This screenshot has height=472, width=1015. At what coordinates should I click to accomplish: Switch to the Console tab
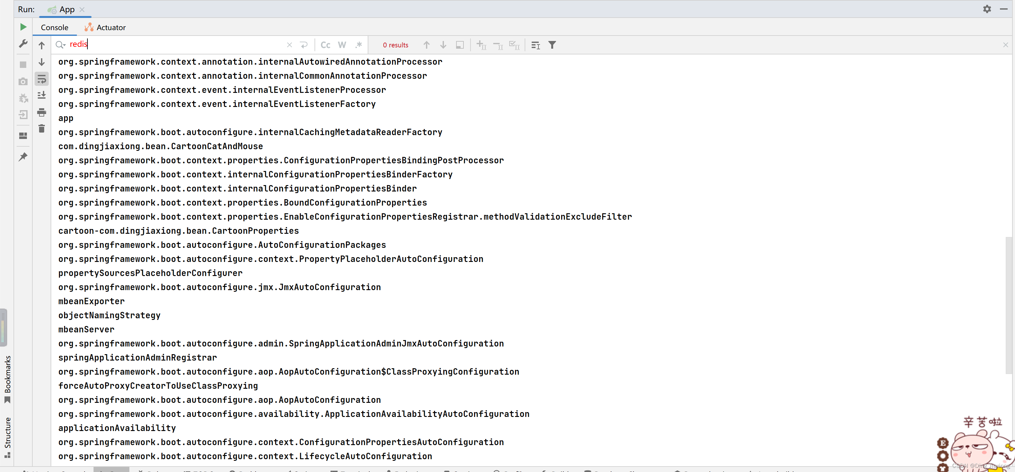pyautogui.click(x=54, y=27)
